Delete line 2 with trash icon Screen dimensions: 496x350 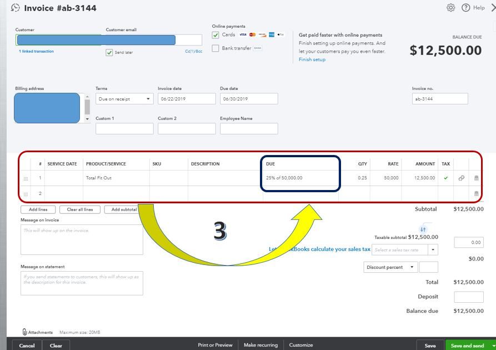pos(477,193)
